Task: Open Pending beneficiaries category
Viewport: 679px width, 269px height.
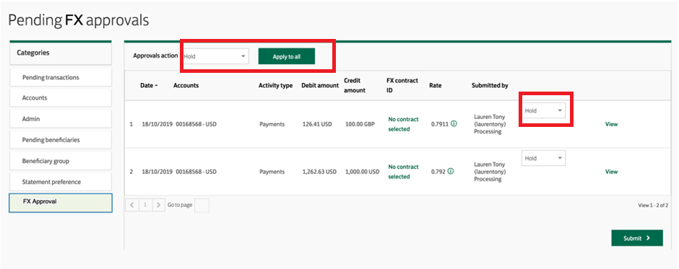Action: click(x=61, y=140)
